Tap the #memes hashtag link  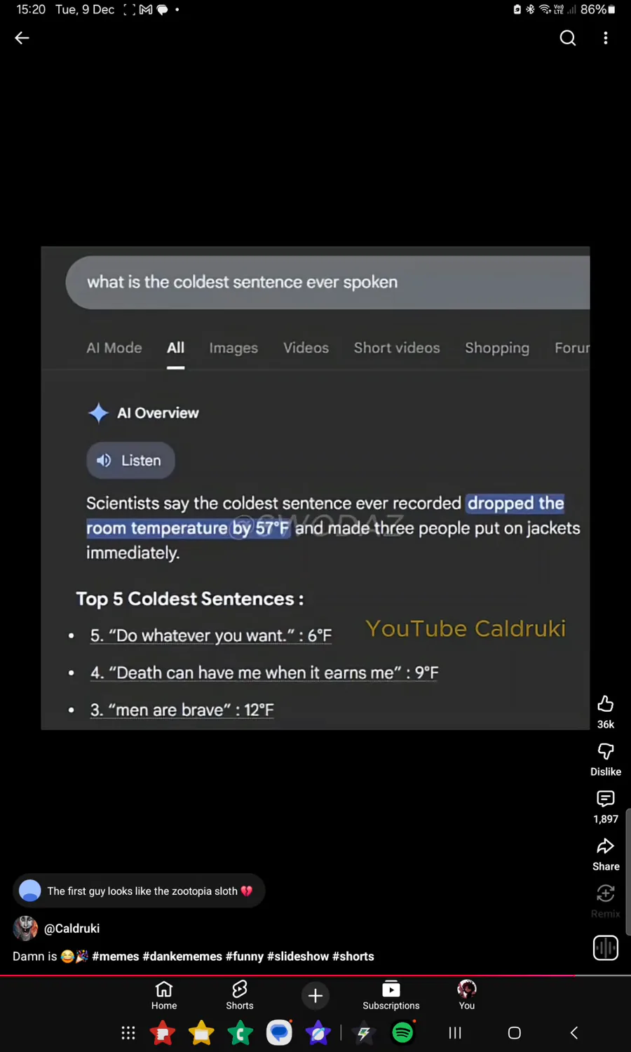pos(116,957)
